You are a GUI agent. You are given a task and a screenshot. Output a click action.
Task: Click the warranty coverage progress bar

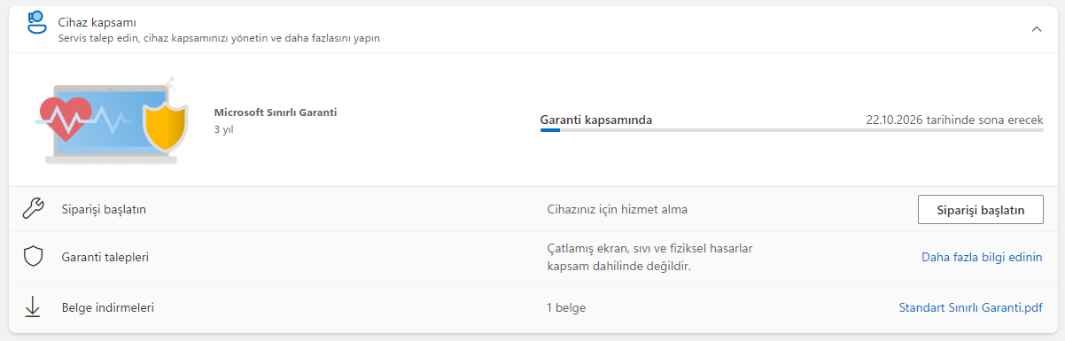pos(791,131)
